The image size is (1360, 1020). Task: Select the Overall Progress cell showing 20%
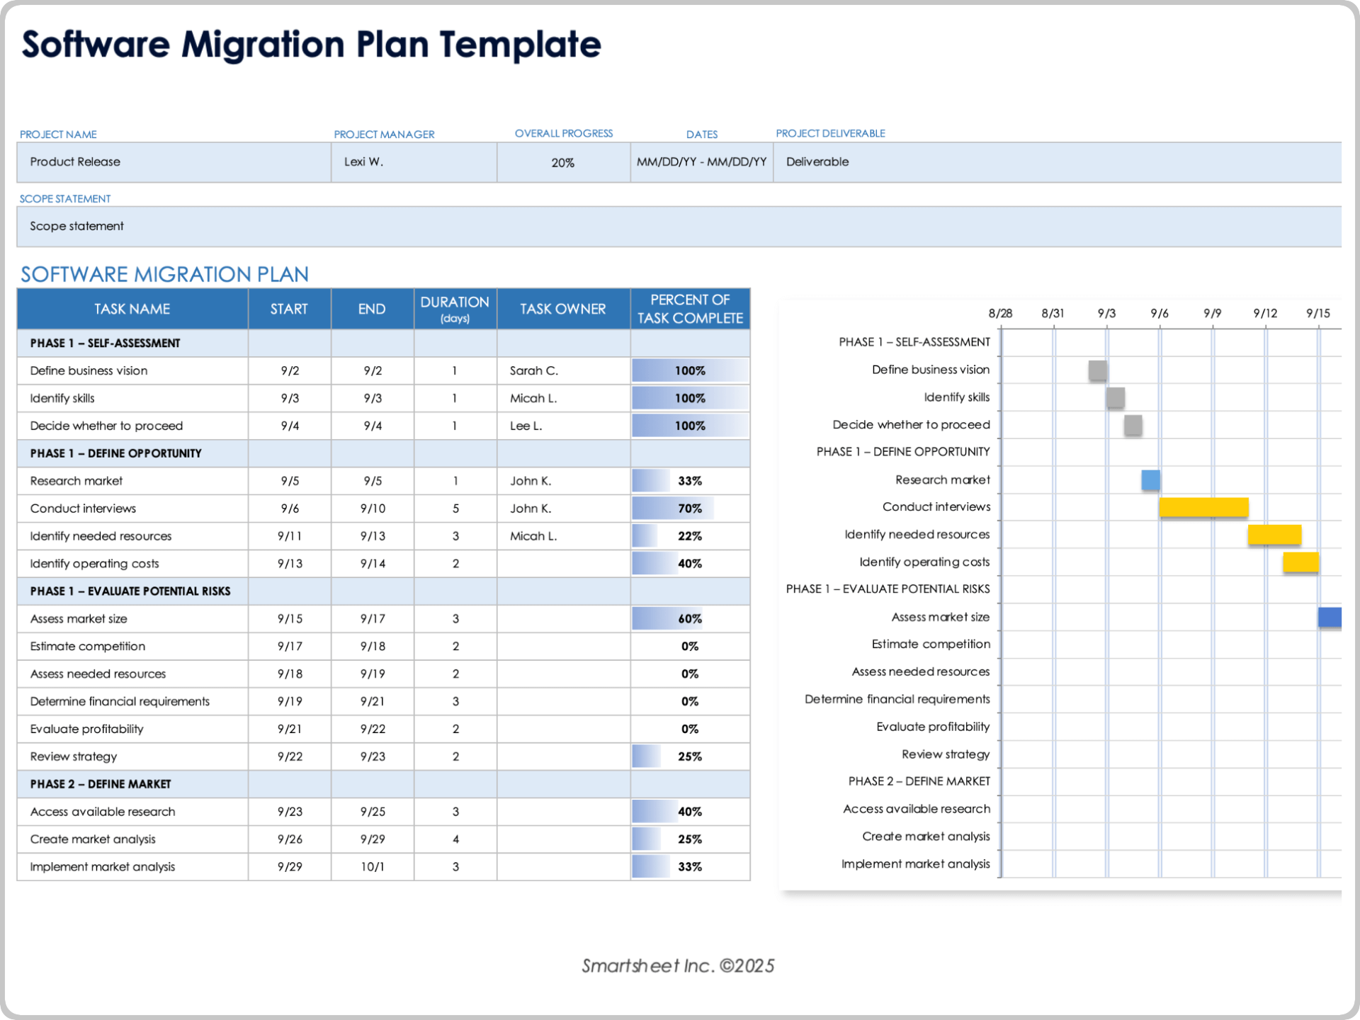tap(563, 162)
